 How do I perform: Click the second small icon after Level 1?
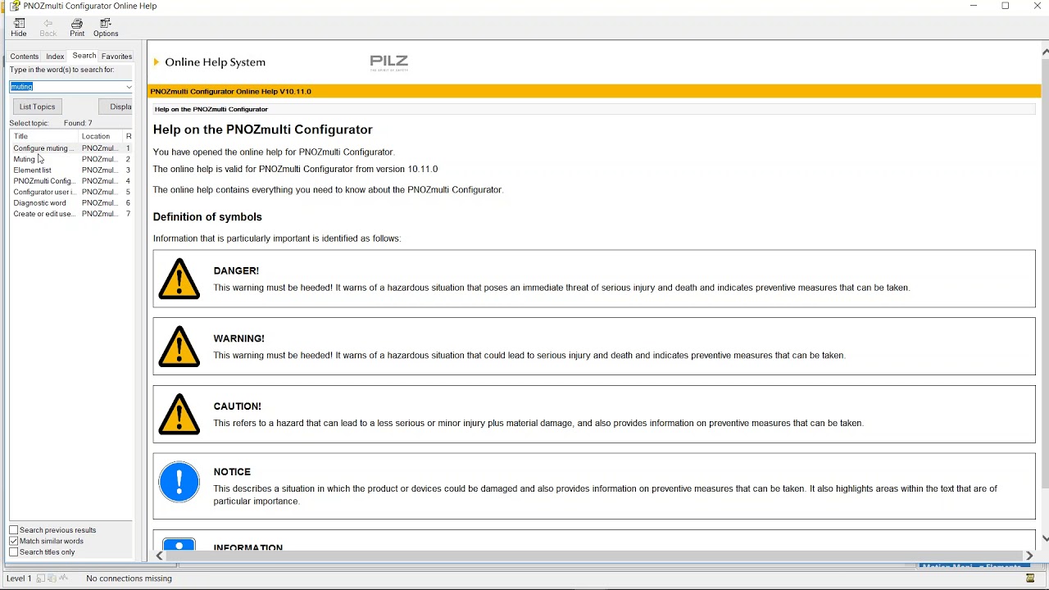[x=52, y=579]
